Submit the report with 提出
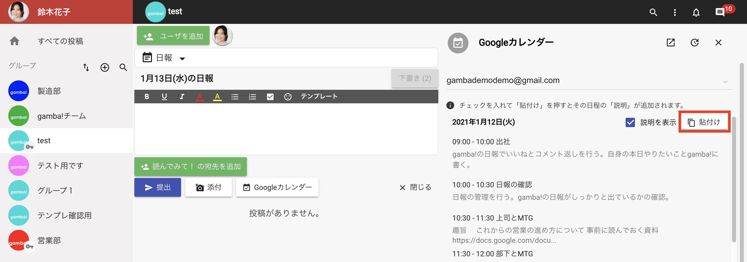747x262 pixels. coord(157,188)
